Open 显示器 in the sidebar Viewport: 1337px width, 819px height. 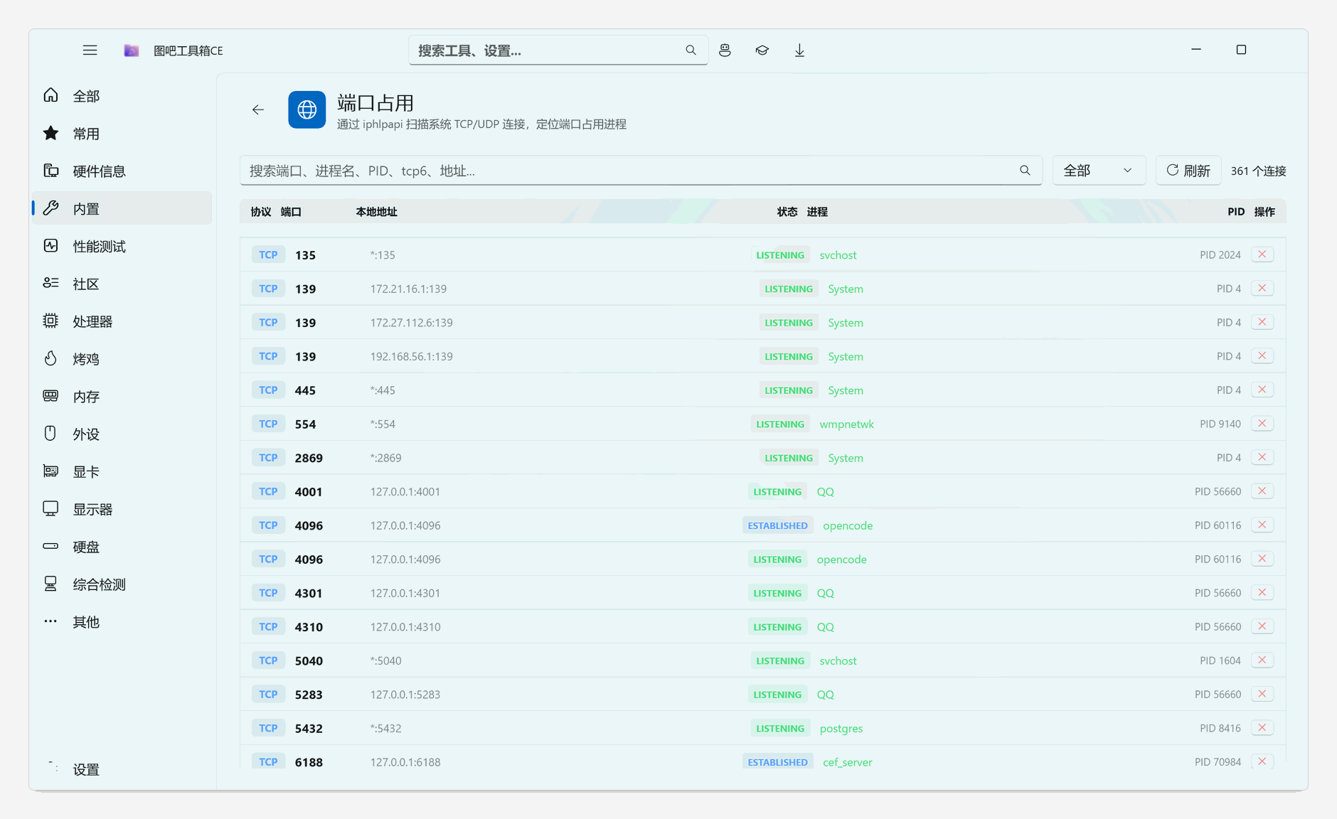(x=122, y=510)
